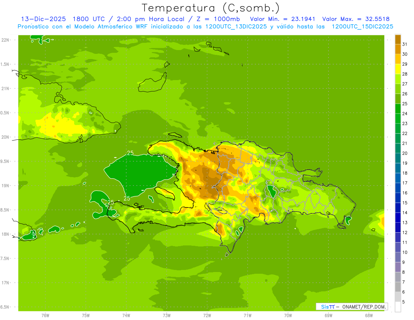Select the 76W longitude label

(x=45, y=316)
